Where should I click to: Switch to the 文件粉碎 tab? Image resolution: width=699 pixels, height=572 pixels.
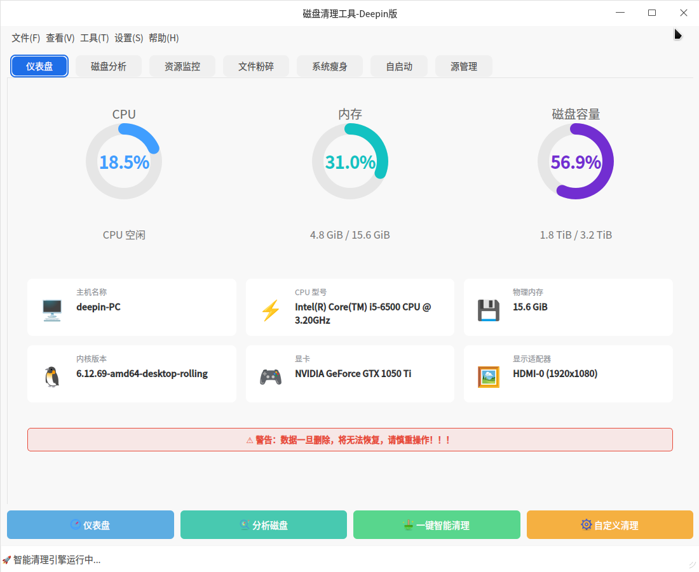click(256, 66)
